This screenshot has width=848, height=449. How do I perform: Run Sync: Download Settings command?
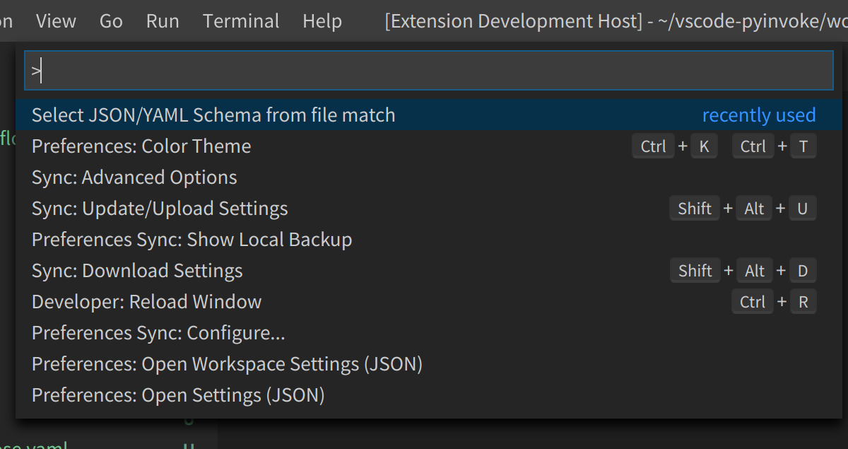137,271
